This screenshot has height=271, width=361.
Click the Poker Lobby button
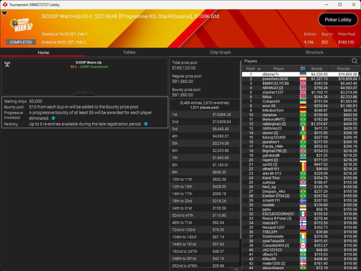338,20
